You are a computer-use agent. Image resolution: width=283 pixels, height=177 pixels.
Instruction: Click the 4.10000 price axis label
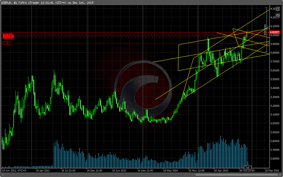point(275,26)
